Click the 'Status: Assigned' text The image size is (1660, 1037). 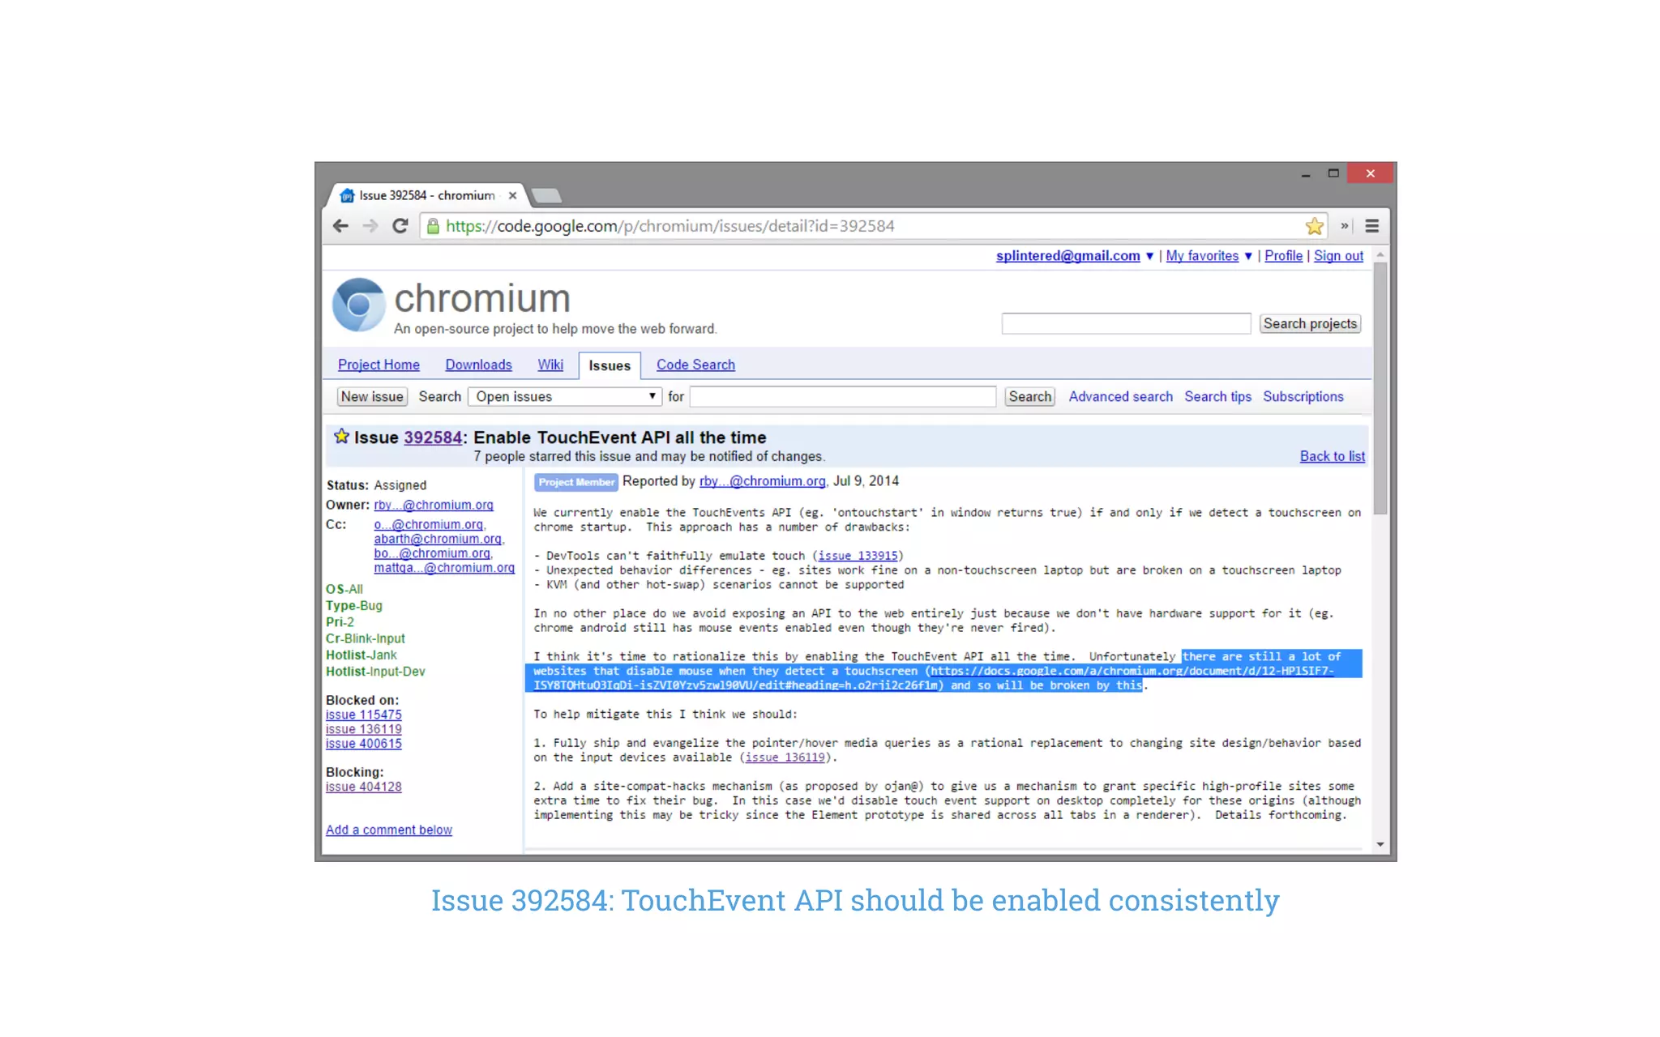[x=376, y=485]
